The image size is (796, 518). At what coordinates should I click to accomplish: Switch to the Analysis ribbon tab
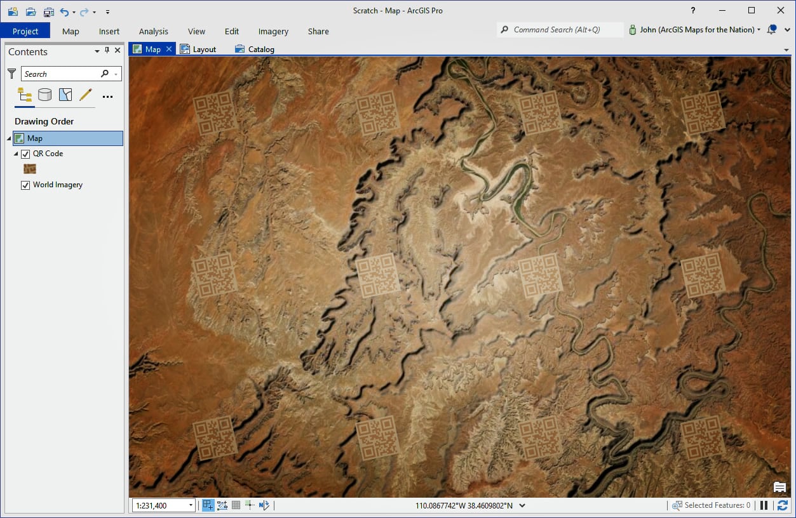(154, 31)
